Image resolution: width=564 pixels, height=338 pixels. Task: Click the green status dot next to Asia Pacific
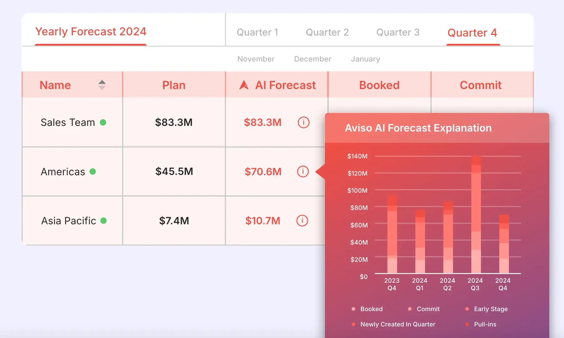tap(104, 221)
